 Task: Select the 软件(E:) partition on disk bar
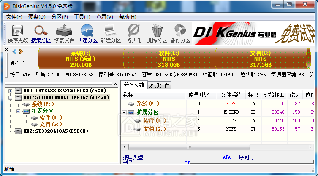[169, 59]
